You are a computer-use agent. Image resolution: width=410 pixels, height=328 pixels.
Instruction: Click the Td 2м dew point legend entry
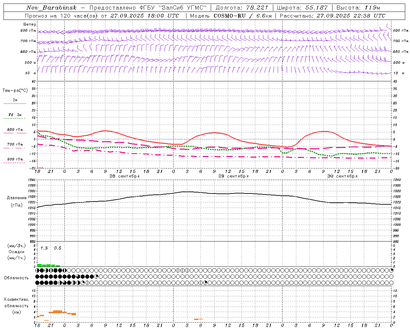(x=15, y=115)
